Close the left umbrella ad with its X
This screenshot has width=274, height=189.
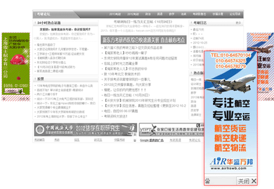[x=27, y=98]
